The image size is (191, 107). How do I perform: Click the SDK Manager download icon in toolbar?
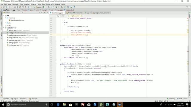(71, 7)
